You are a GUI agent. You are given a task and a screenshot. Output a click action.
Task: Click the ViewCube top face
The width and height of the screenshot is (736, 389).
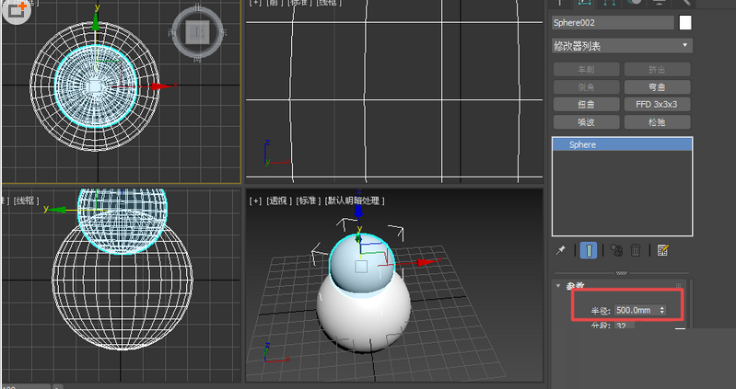click(x=197, y=32)
